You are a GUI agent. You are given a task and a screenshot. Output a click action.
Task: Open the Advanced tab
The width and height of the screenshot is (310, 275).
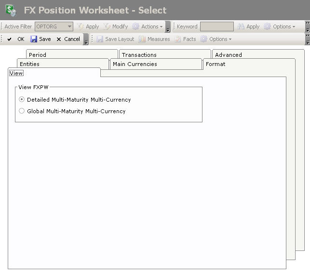click(229, 55)
